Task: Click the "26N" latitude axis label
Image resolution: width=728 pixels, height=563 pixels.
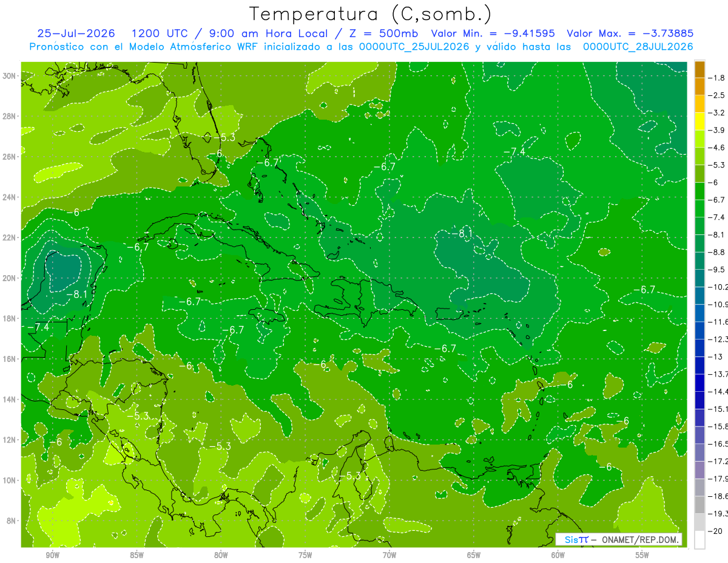Action: coord(10,157)
